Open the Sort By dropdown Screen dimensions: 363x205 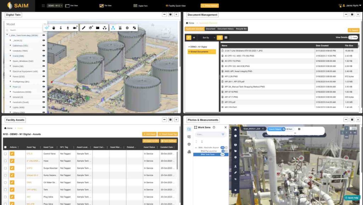pos(207,37)
